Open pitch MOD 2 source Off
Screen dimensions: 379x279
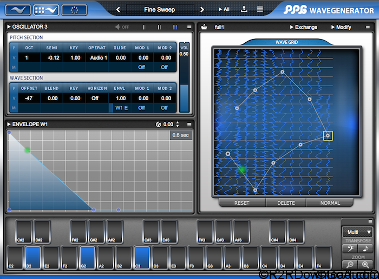(x=165, y=67)
